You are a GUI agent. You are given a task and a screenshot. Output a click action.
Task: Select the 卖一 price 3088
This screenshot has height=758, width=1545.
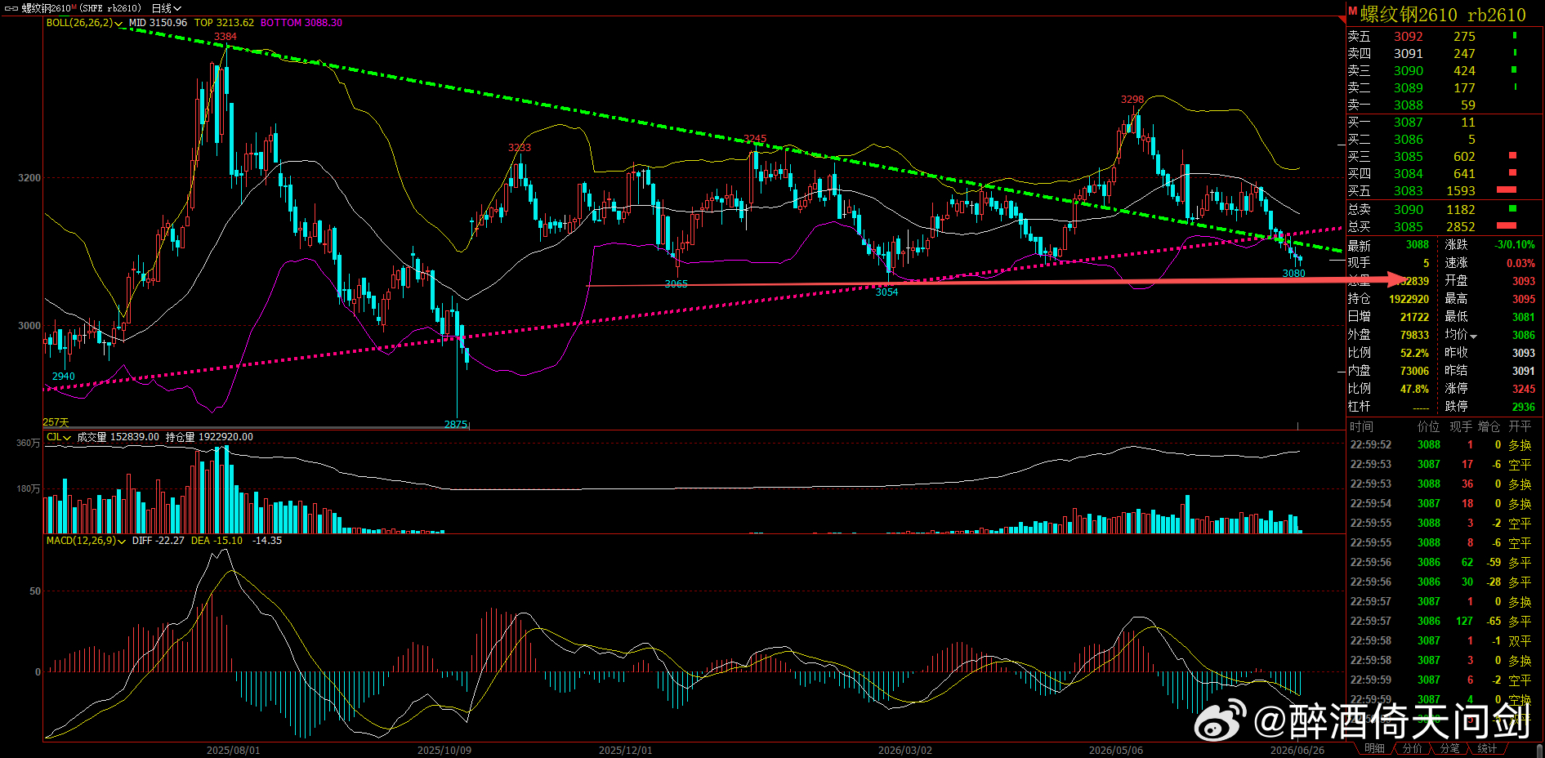pos(1409,105)
